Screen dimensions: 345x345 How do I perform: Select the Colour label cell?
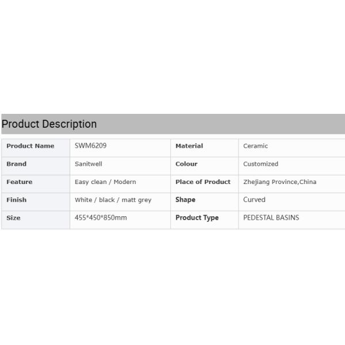186,164
